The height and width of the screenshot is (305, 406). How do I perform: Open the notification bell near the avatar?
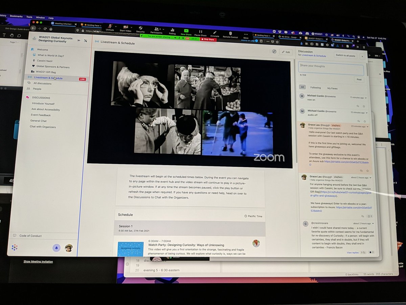(x=57, y=248)
